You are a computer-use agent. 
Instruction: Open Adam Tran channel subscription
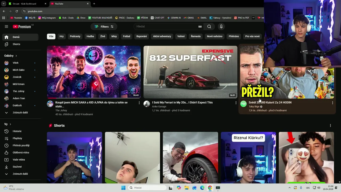coord(20,98)
